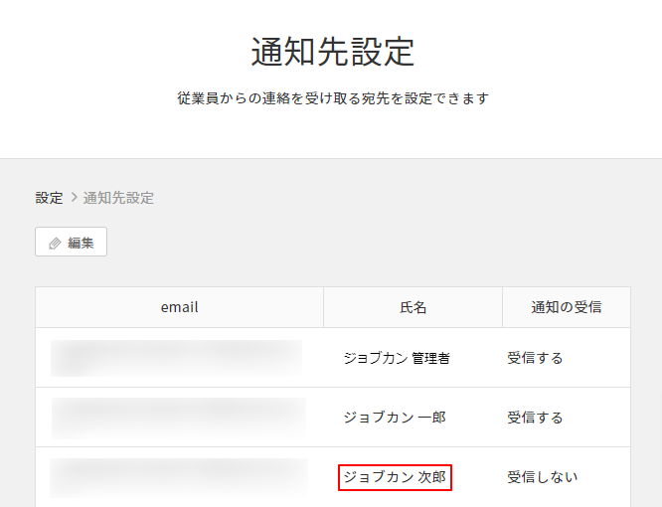Click the 通知先設定 breadcrumb item
The height and width of the screenshot is (507, 662).
(118, 198)
